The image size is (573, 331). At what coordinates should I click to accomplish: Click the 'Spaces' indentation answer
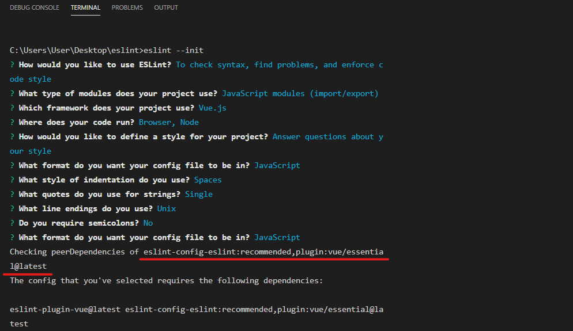208,180
